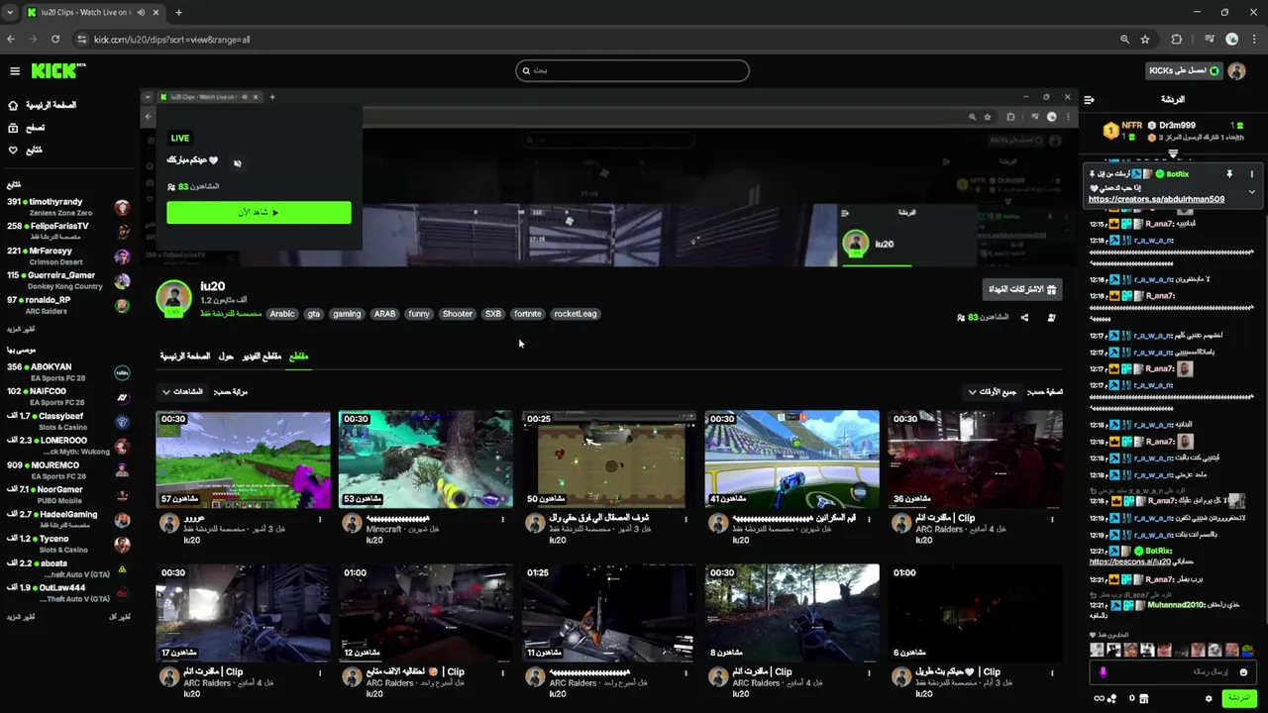The image size is (1268, 713).
Task: Open the filter-by جميع الأوقات dropdown
Action: pos(994,392)
